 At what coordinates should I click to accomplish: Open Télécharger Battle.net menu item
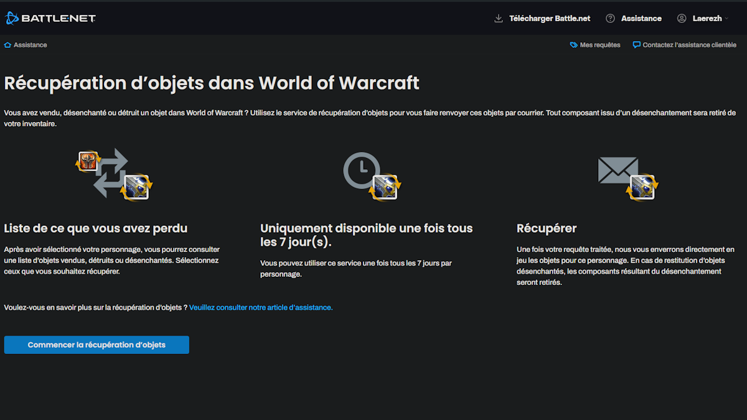tap(550, 19)
